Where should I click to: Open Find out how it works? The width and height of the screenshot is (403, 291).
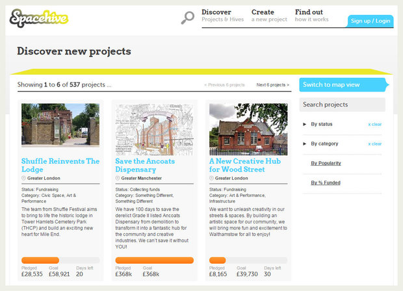tap(311, 16)
